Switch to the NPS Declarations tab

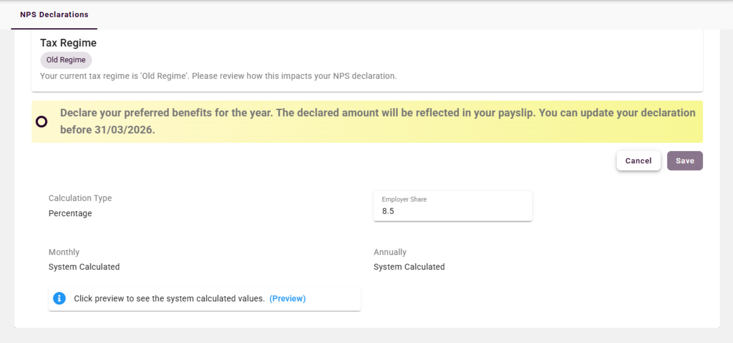pos(54,15)
